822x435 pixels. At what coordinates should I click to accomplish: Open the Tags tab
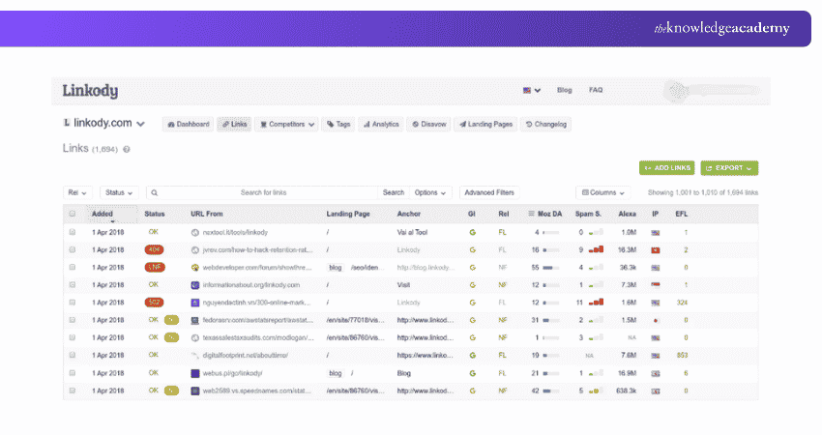coord(338,124)
